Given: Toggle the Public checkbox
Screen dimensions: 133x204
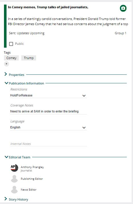Looking at the screenshot, I should (x=11, y=44).
